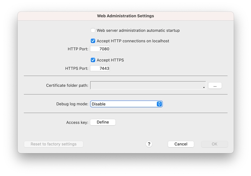Open help with the question mark button
Screen dimensions: 251x176
coord(149,144)
